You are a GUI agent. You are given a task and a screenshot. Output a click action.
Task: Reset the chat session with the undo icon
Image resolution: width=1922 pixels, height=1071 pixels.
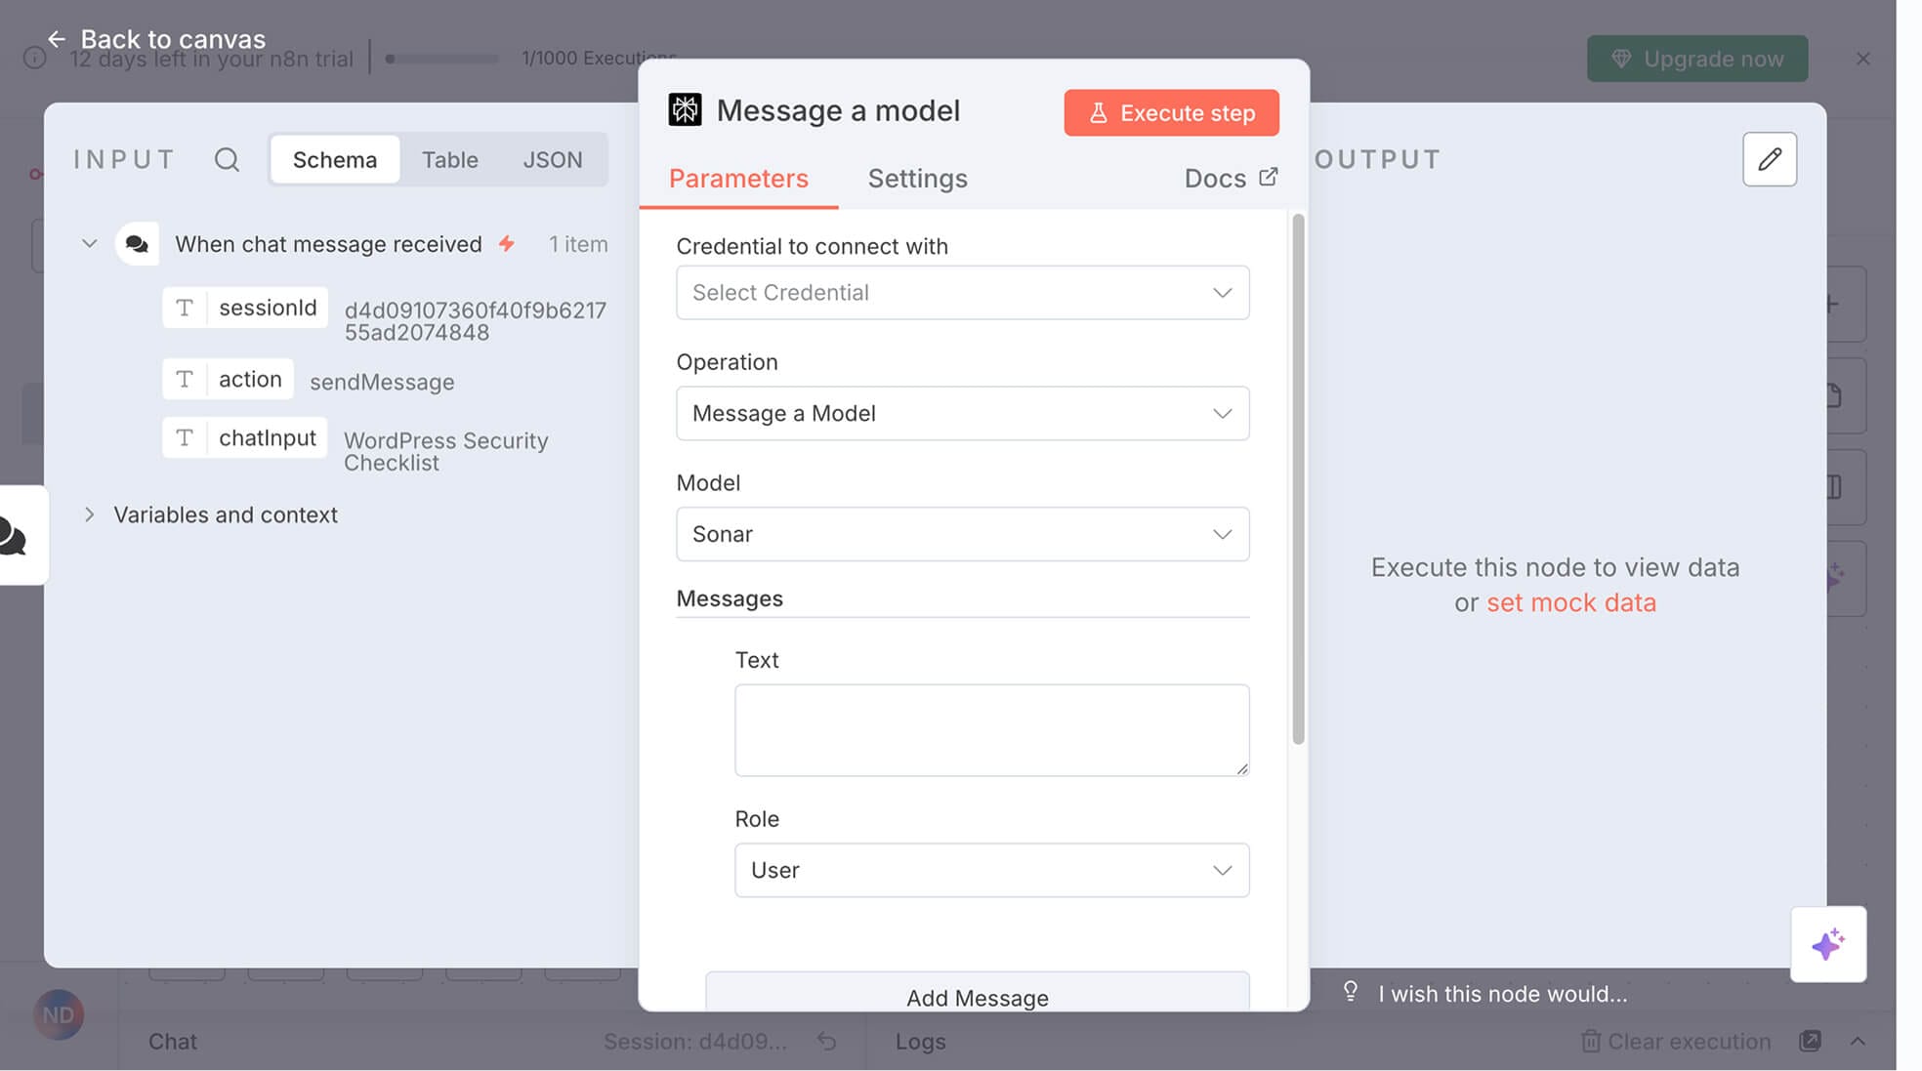[x=826, y=1041]
